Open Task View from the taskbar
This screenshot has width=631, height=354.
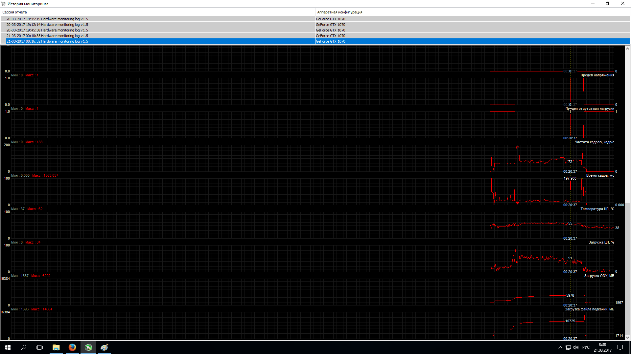(39, 347)
